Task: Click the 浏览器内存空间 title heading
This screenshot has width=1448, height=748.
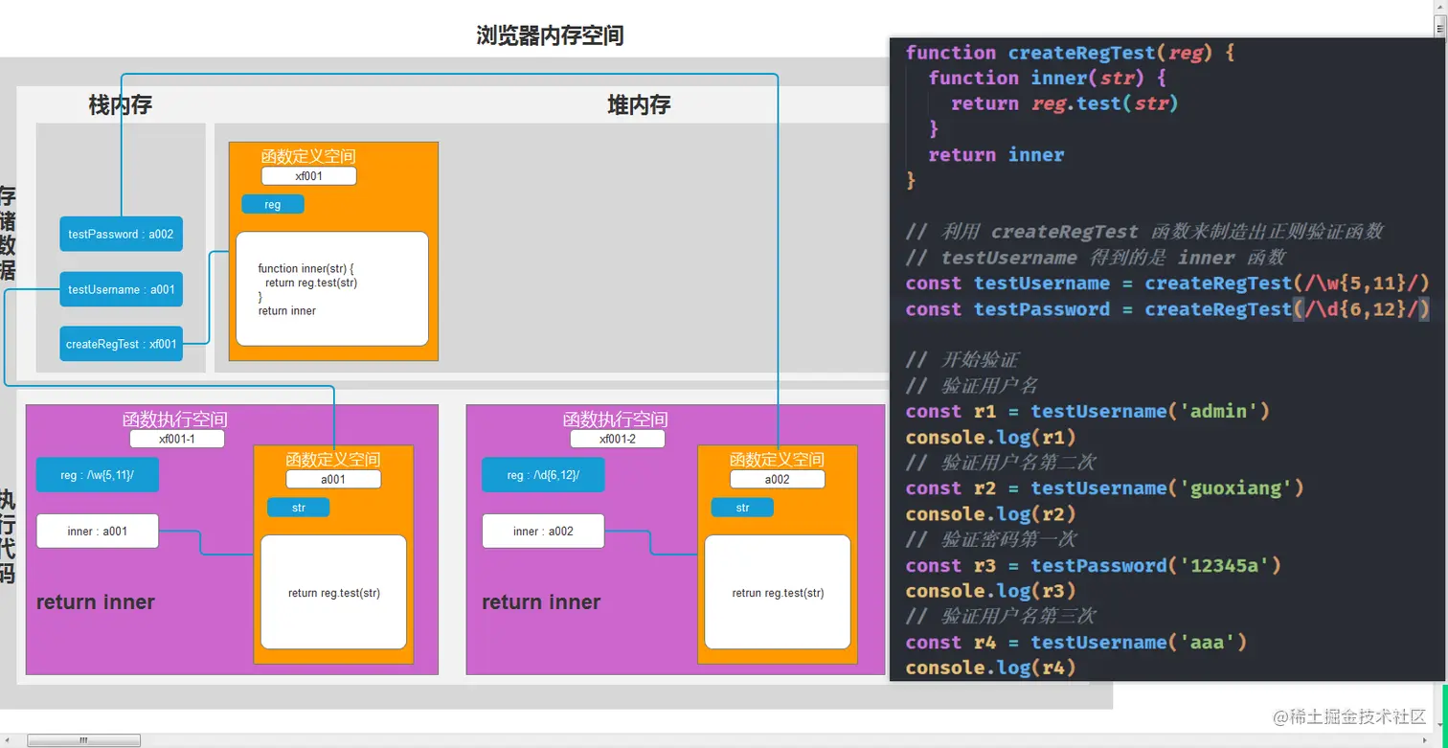Action: [551, 36]
